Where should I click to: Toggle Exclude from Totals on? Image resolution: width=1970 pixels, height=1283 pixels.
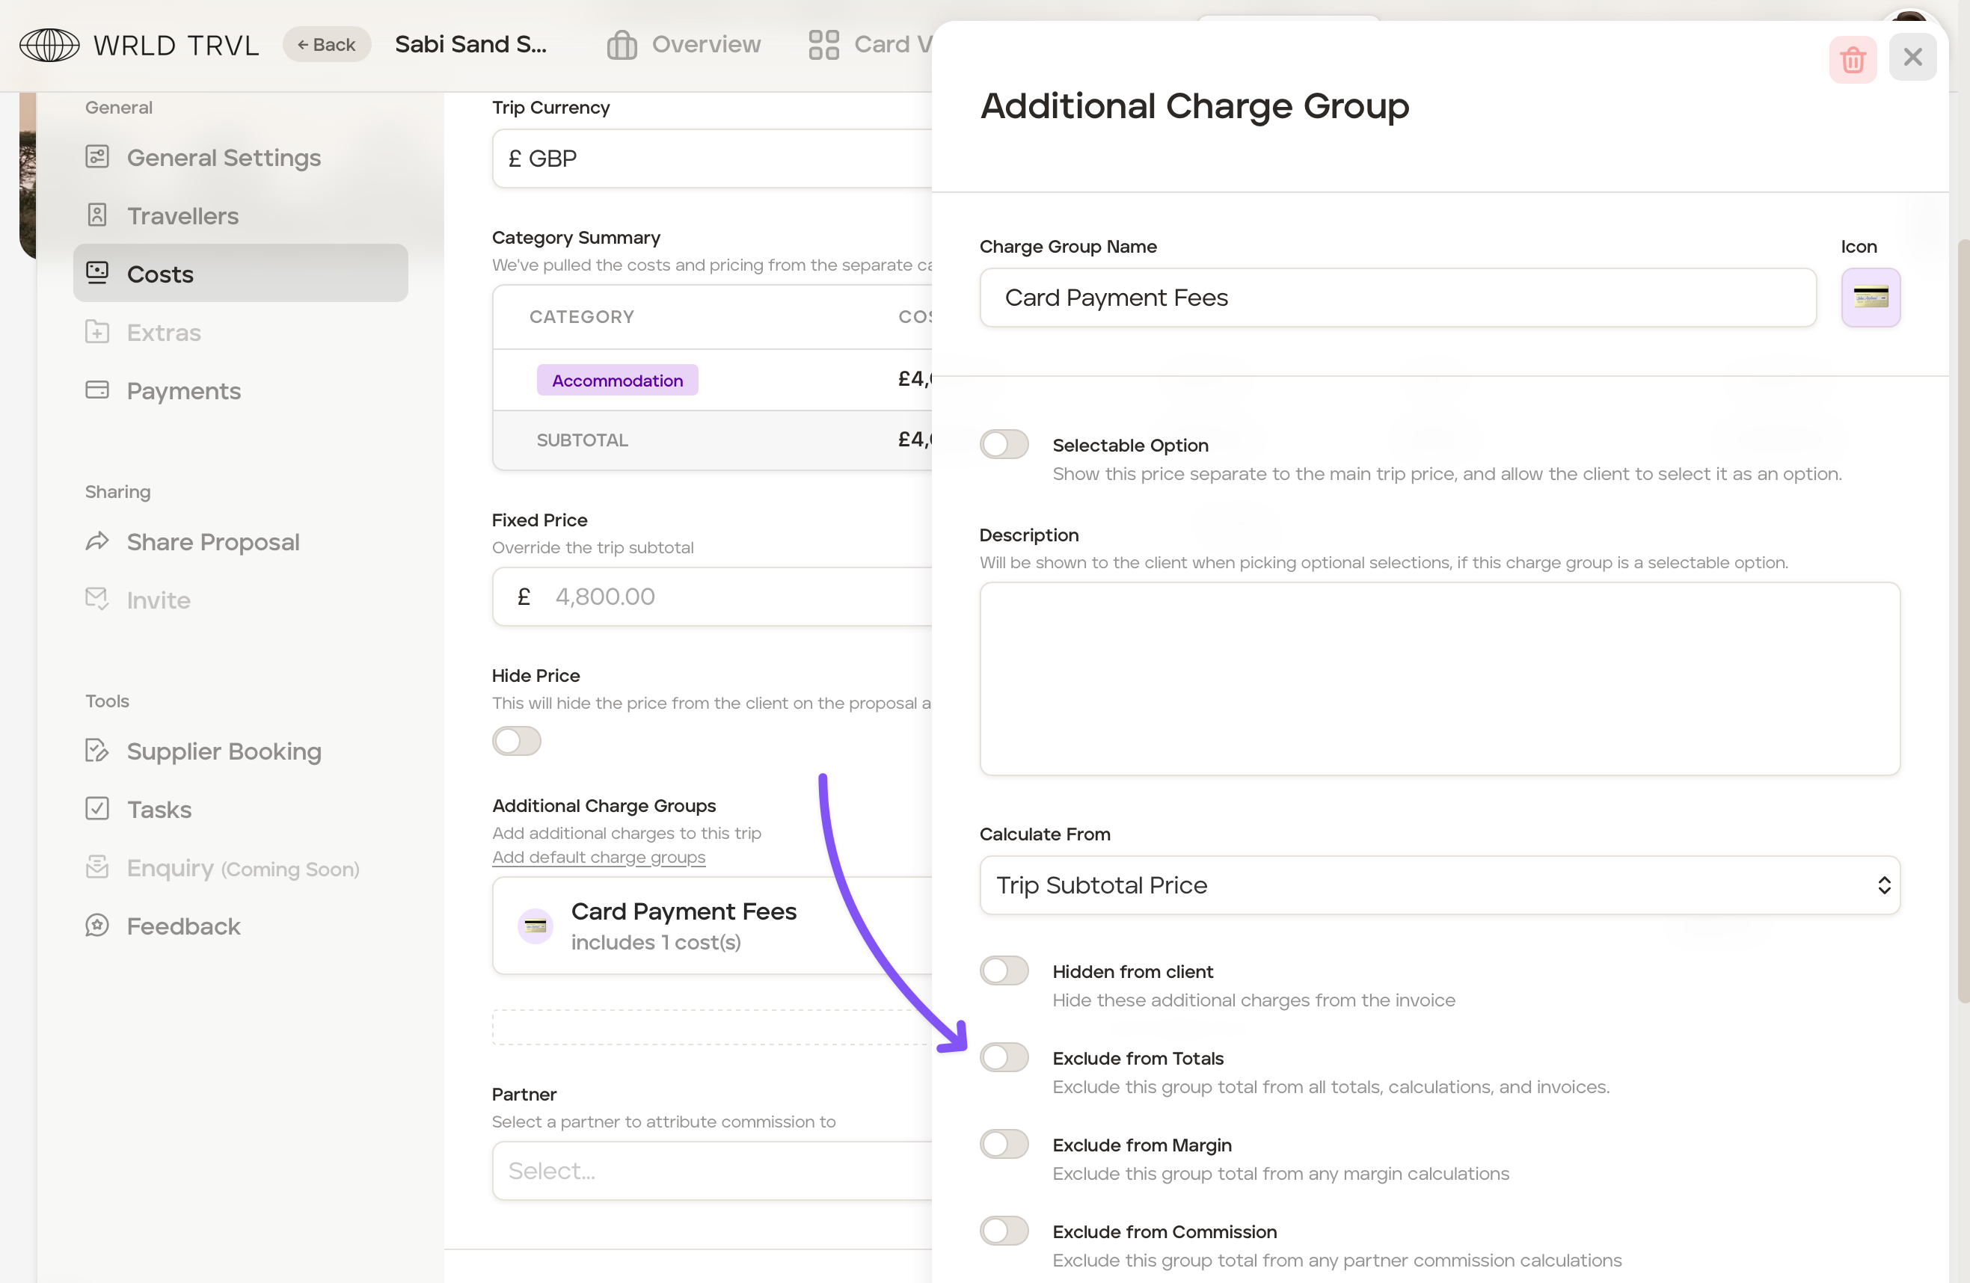tap(1004, 1057)
